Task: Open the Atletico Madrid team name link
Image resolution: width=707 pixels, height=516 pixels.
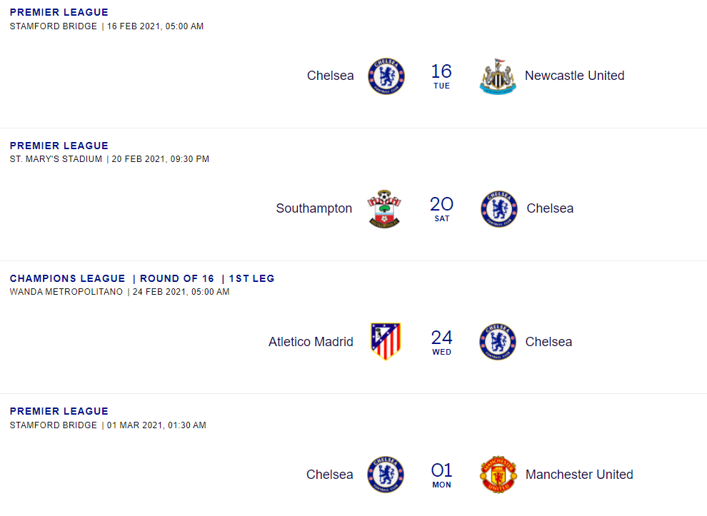Action: click(311, 342)
